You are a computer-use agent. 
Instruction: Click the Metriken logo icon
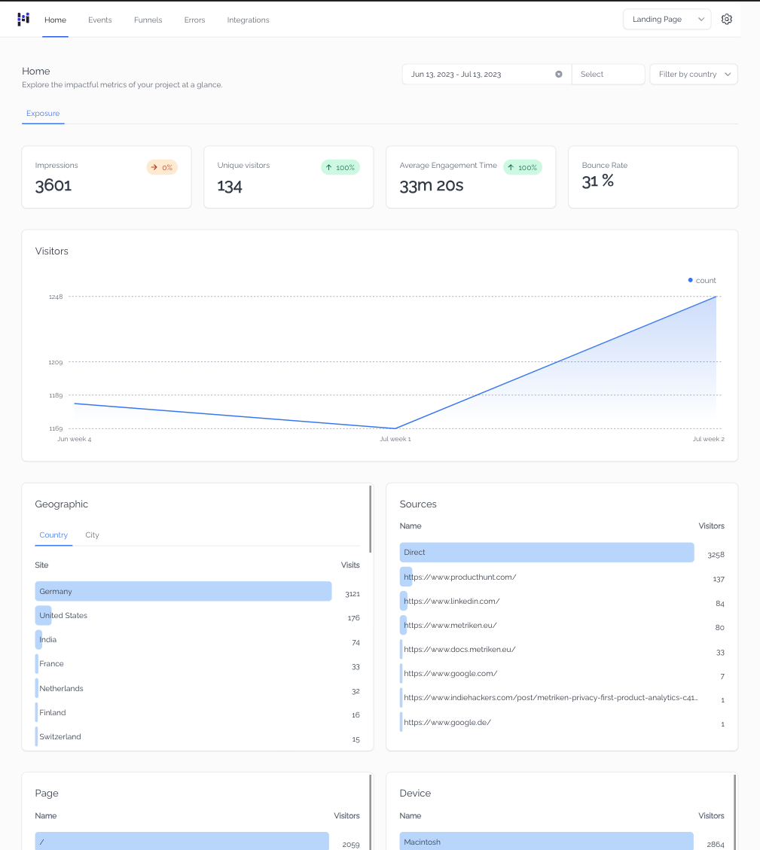click(23, 20)
